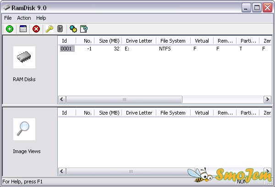Click the red Remove disk icon
Screen dimensions: 275x187
[x=36, y=29]
